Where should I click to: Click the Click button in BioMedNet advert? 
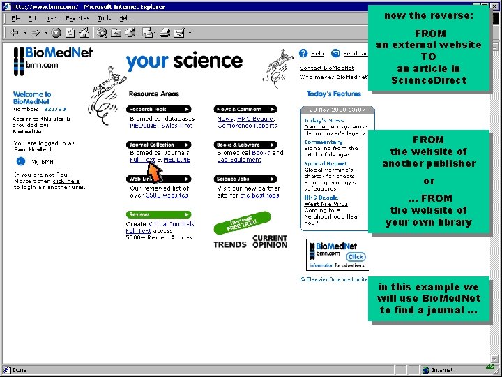pos(356,257)
